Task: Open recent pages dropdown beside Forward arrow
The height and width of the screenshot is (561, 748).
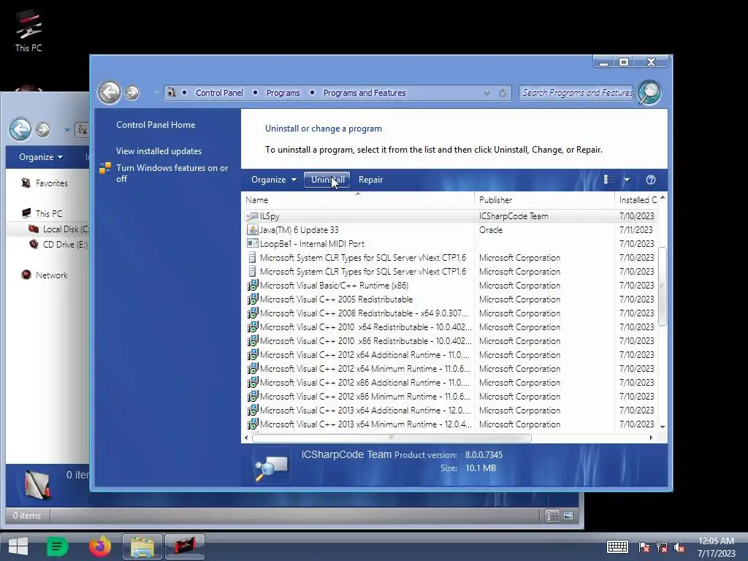Action: point(156,93)
